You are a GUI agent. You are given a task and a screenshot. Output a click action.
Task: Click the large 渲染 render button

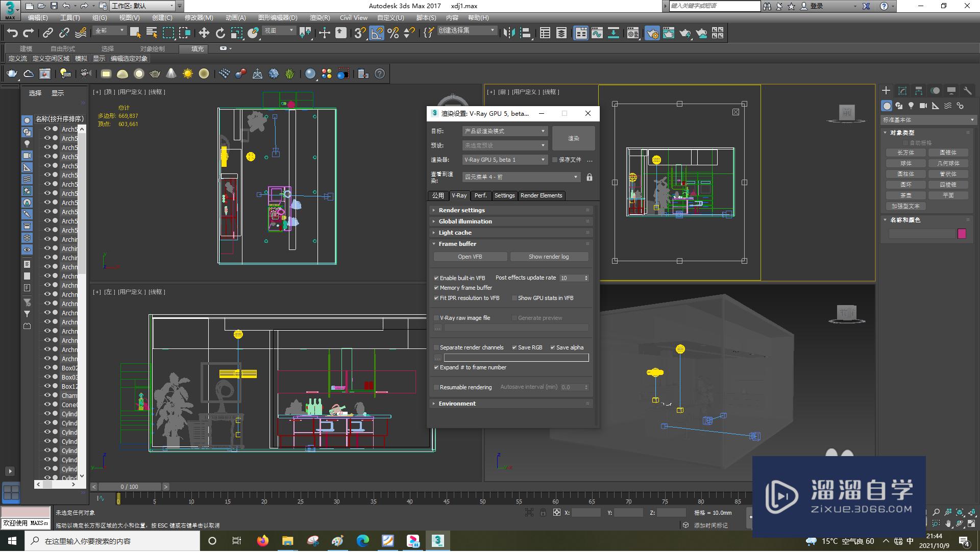pos(574,138)
